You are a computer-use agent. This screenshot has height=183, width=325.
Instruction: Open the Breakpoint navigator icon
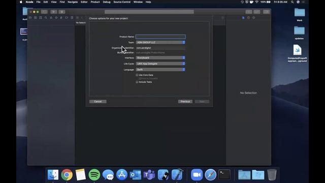pos(67,18)
